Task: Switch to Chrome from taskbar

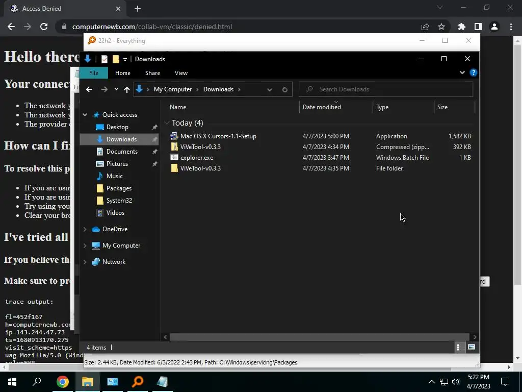Action: (x=62, y=382)
